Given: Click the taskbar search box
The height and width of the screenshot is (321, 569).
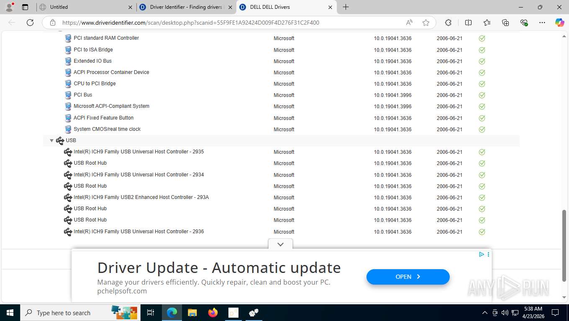Looking at the screenshot, I should tap(80, 313).
